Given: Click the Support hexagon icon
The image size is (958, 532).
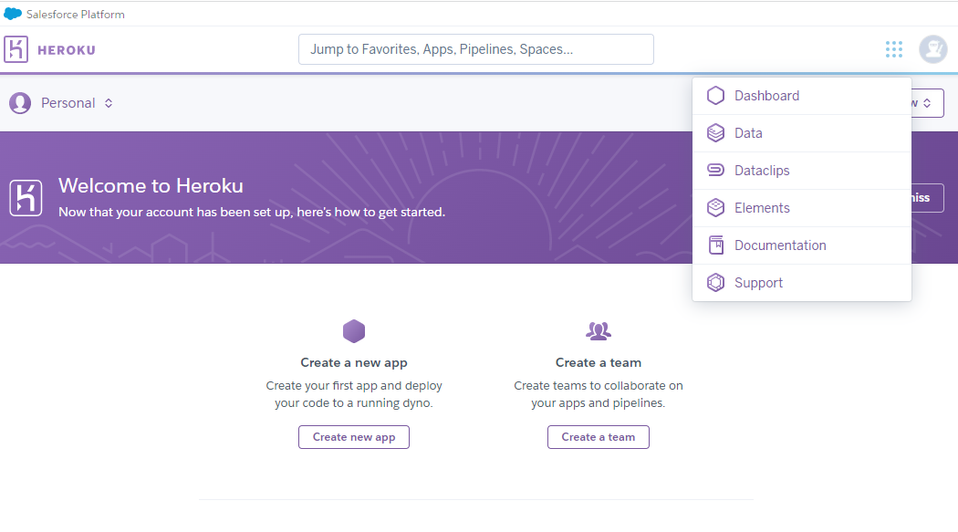Looking at the screenshot, I should tap(715, 282).
